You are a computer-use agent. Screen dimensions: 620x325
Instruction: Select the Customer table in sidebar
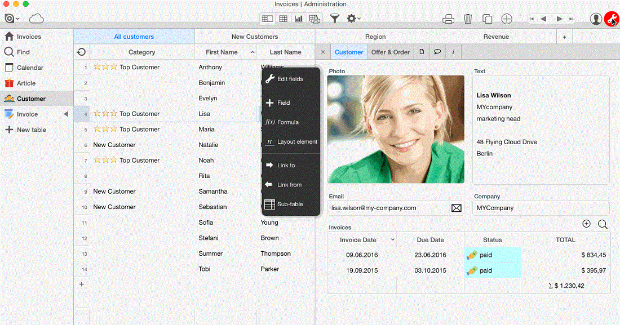(x=37, y=99)
